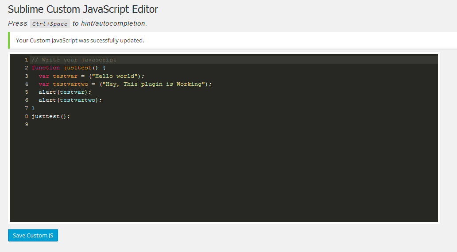Click the closing brace on line 7
The image size is (457, 252).
tap(33, 108)
